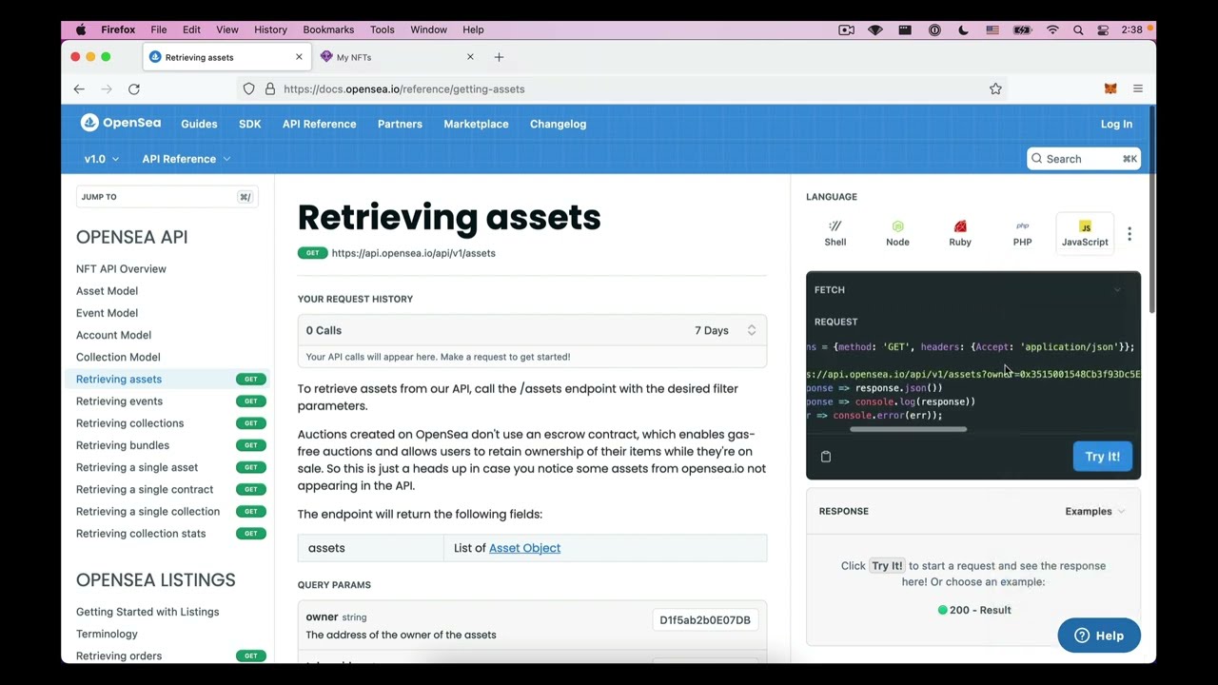1218x685 pixels.
Task: Select the PHP language icon
Action: (1022, 233)
